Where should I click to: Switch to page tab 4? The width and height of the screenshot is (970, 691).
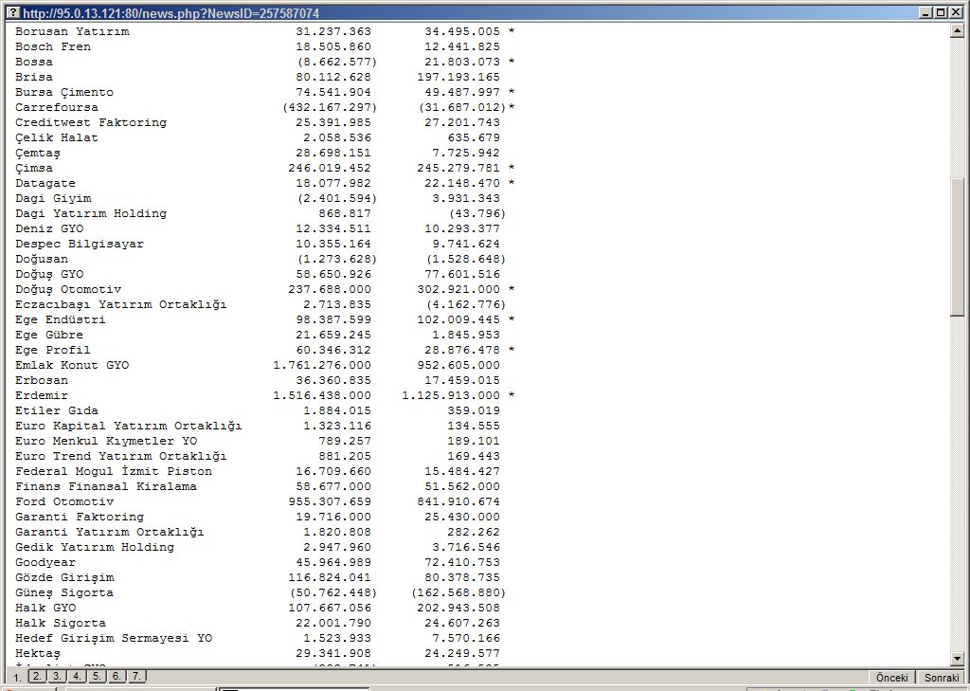(77, 676)
